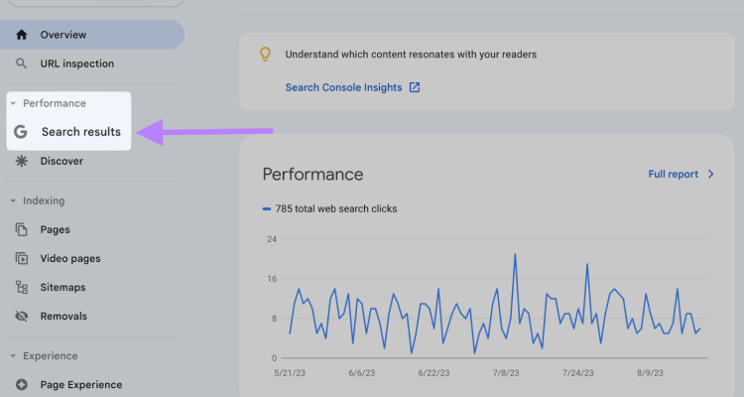This screenshot has width=744, height=397.
Task: Click the Overview home icon
Action: (x=22, y=35)
